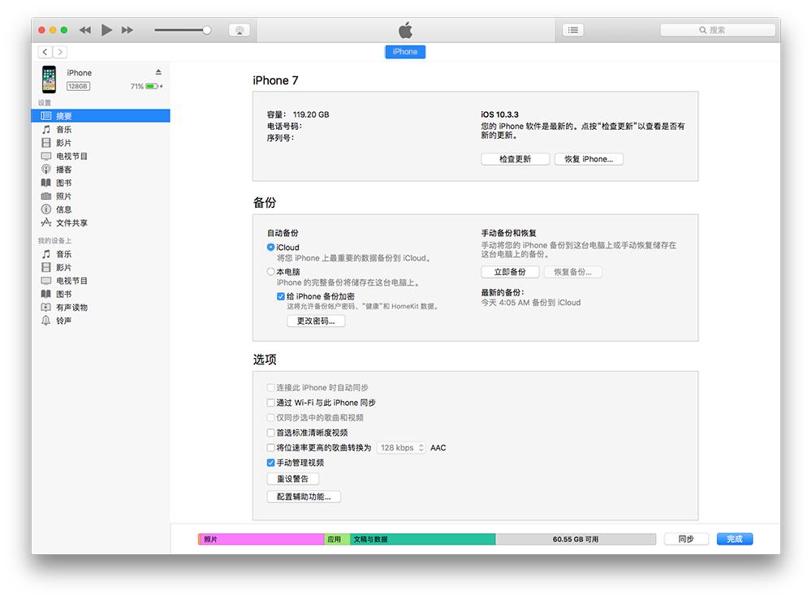Open 影片 under the 设置 section

click(101, 143)
